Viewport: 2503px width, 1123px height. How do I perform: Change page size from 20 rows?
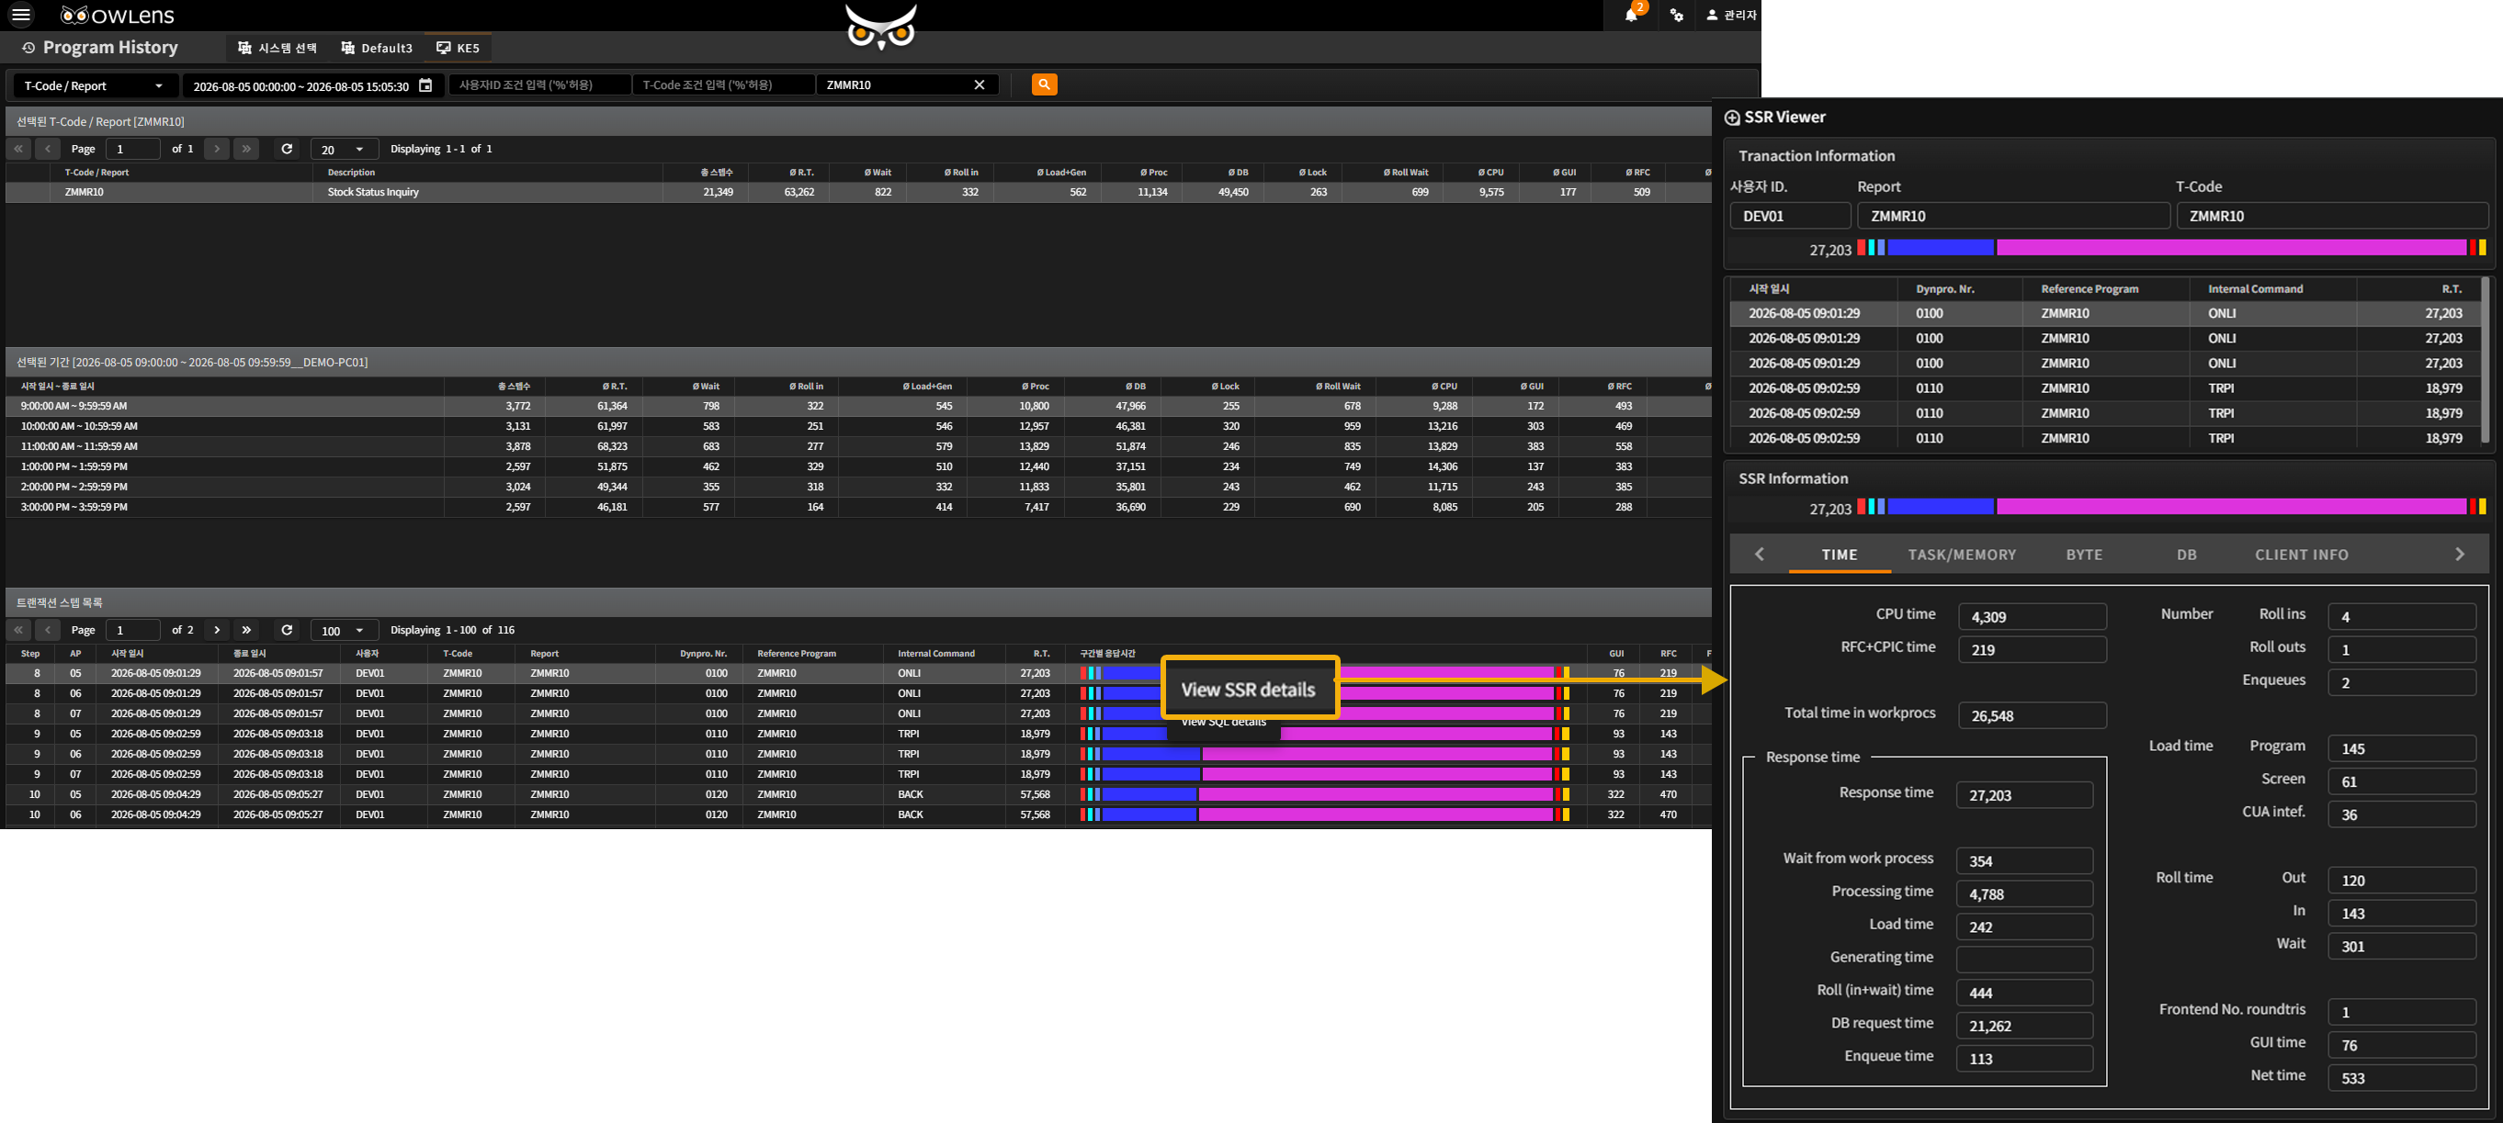(344, 149)
